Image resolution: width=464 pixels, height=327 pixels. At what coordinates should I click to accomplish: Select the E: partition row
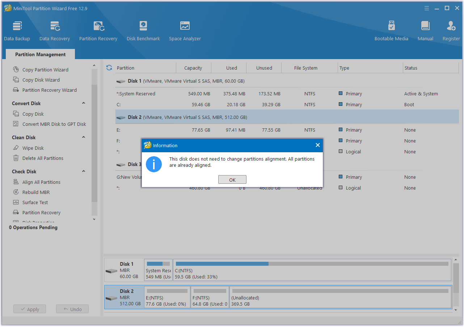[287, 130]
